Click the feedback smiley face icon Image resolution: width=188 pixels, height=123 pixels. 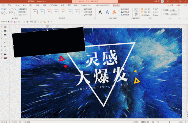click(186, 5)
